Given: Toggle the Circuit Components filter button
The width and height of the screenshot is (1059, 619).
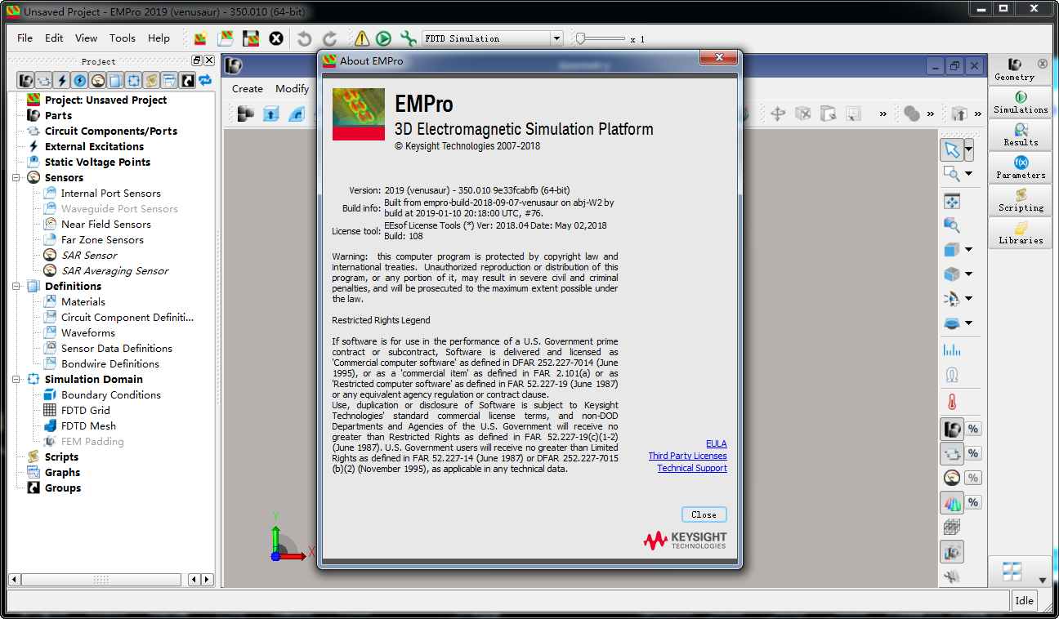Looking at the screenshot, I should click(43, 80).
